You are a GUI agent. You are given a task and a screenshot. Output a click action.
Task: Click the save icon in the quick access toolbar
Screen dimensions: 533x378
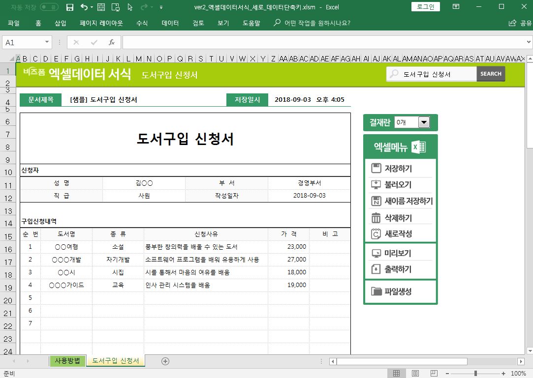[70, 7]
